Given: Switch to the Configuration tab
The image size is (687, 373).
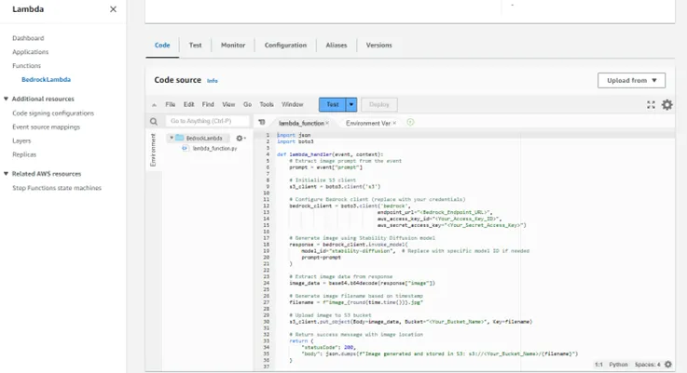Looking at the screenshot, I should 285,45.
